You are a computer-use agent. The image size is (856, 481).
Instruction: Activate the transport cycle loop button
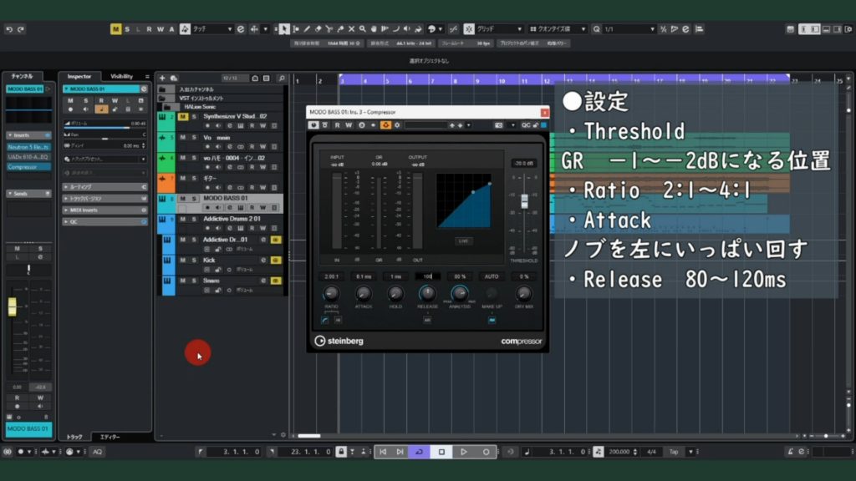(420, 452)
